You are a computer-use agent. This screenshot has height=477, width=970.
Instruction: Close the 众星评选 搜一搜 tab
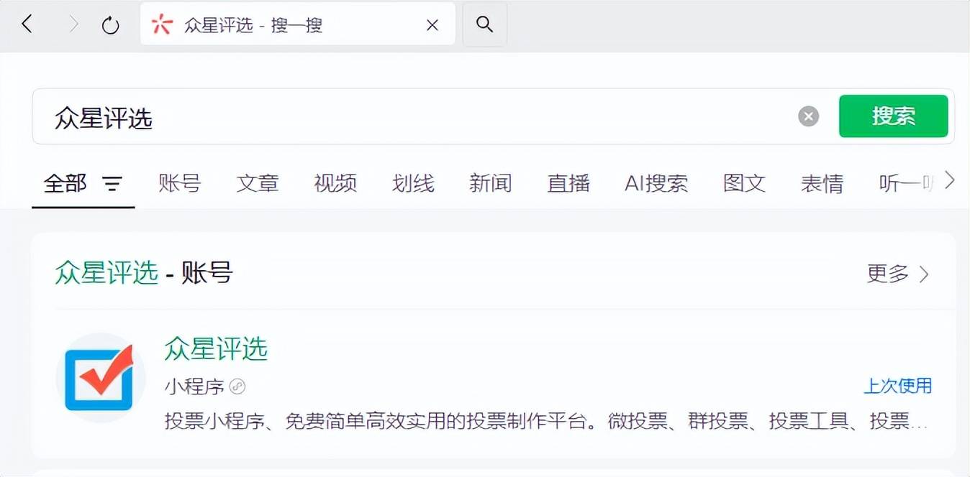pos(432,26)
